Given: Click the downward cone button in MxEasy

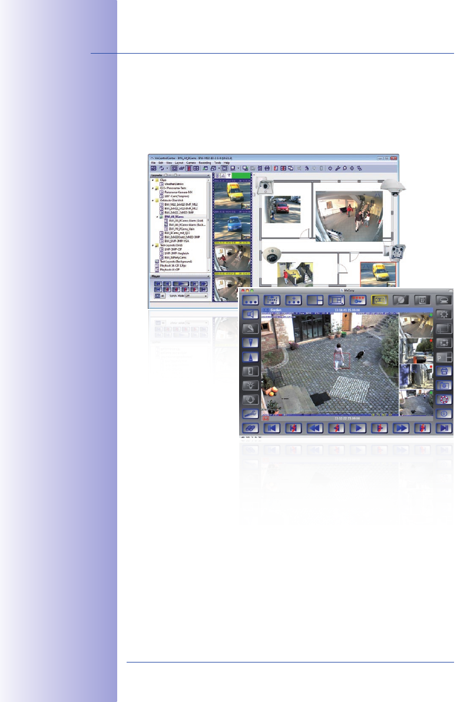Looking at the screenshot, I should click(250, 343).
